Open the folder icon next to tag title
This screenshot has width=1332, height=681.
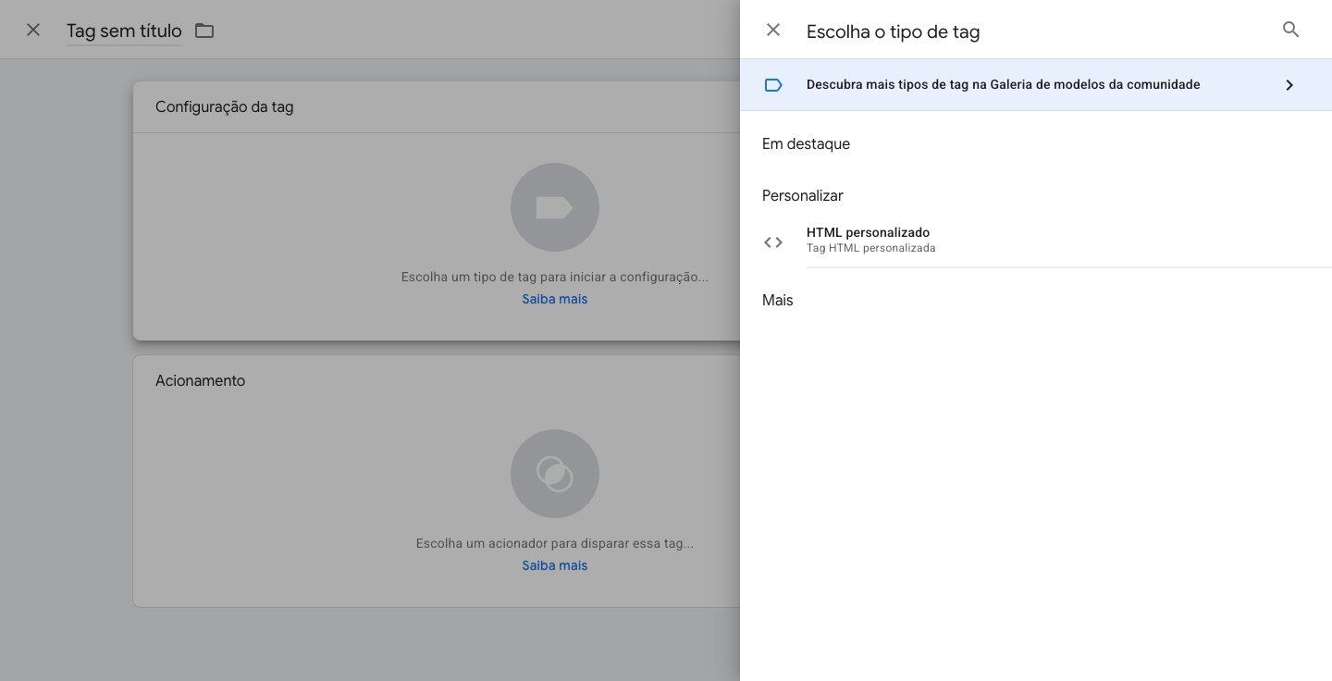[x=204, y=31]
